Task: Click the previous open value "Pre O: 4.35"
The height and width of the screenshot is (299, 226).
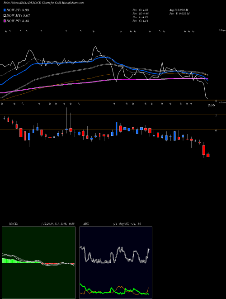Action: [141, 10]
